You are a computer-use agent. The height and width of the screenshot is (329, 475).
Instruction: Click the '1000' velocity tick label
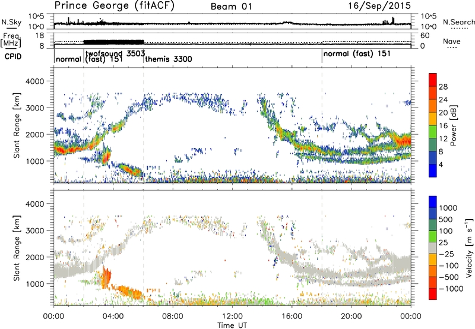tap(448, 208)
